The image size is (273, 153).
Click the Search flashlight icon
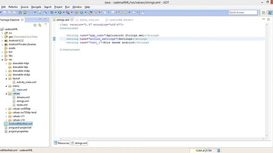[x=96, y=12]
